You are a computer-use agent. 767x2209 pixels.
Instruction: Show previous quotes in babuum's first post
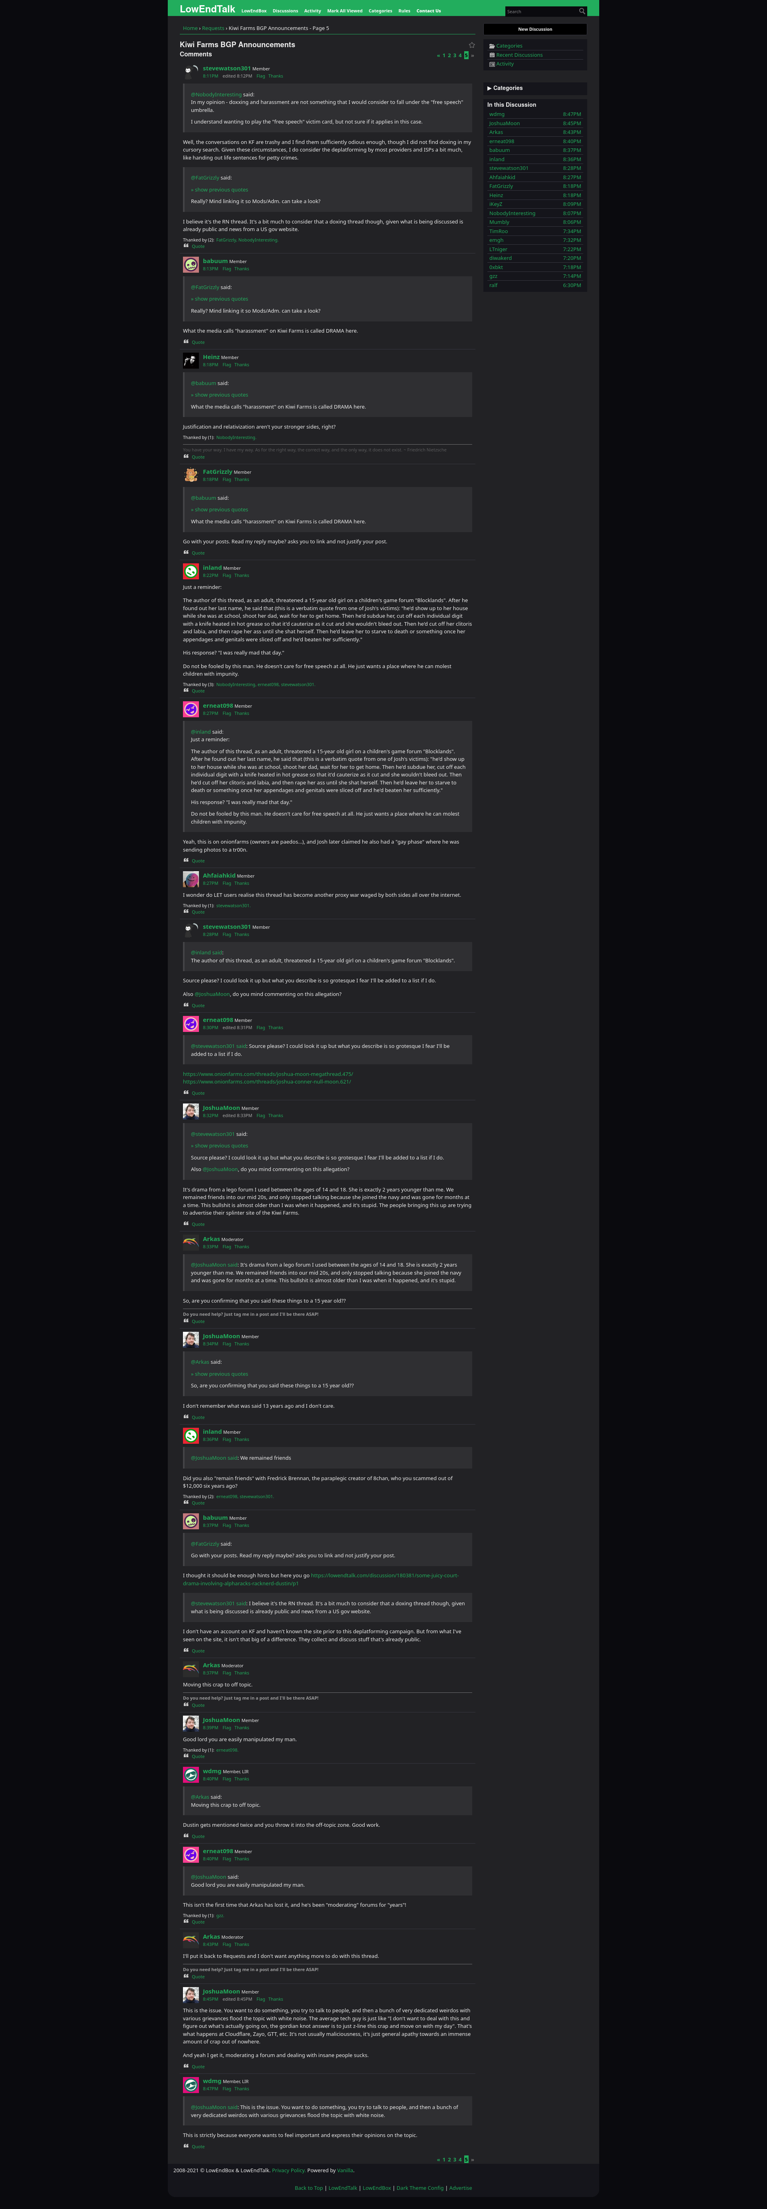click(219, 299)
